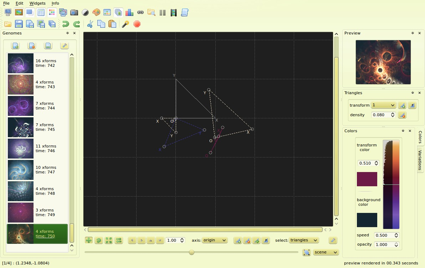The height and width of the screenshot is (268, 425).
Task: Click the camera icon in the top toolbar
Action: (74, 12)
